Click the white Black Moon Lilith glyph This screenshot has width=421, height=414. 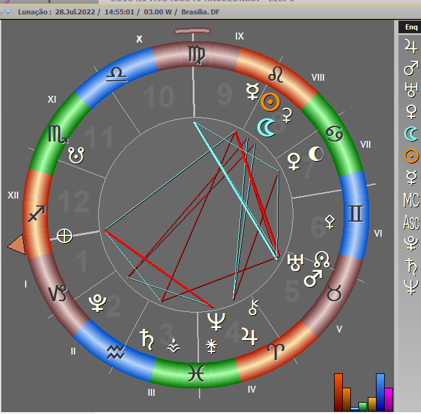(317, 154)
